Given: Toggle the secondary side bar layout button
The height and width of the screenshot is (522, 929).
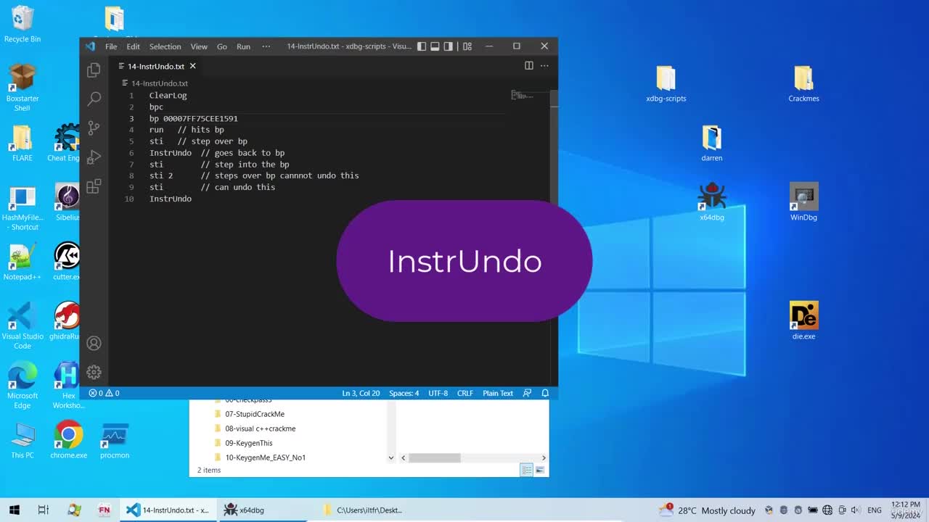Looking at the screenshot, I should [449, 46].
